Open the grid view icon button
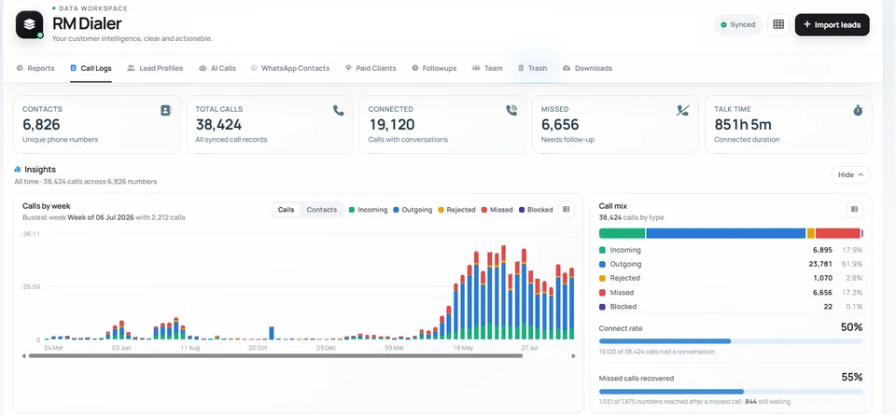This screenshot has height=415, width=896. (777, 24)
